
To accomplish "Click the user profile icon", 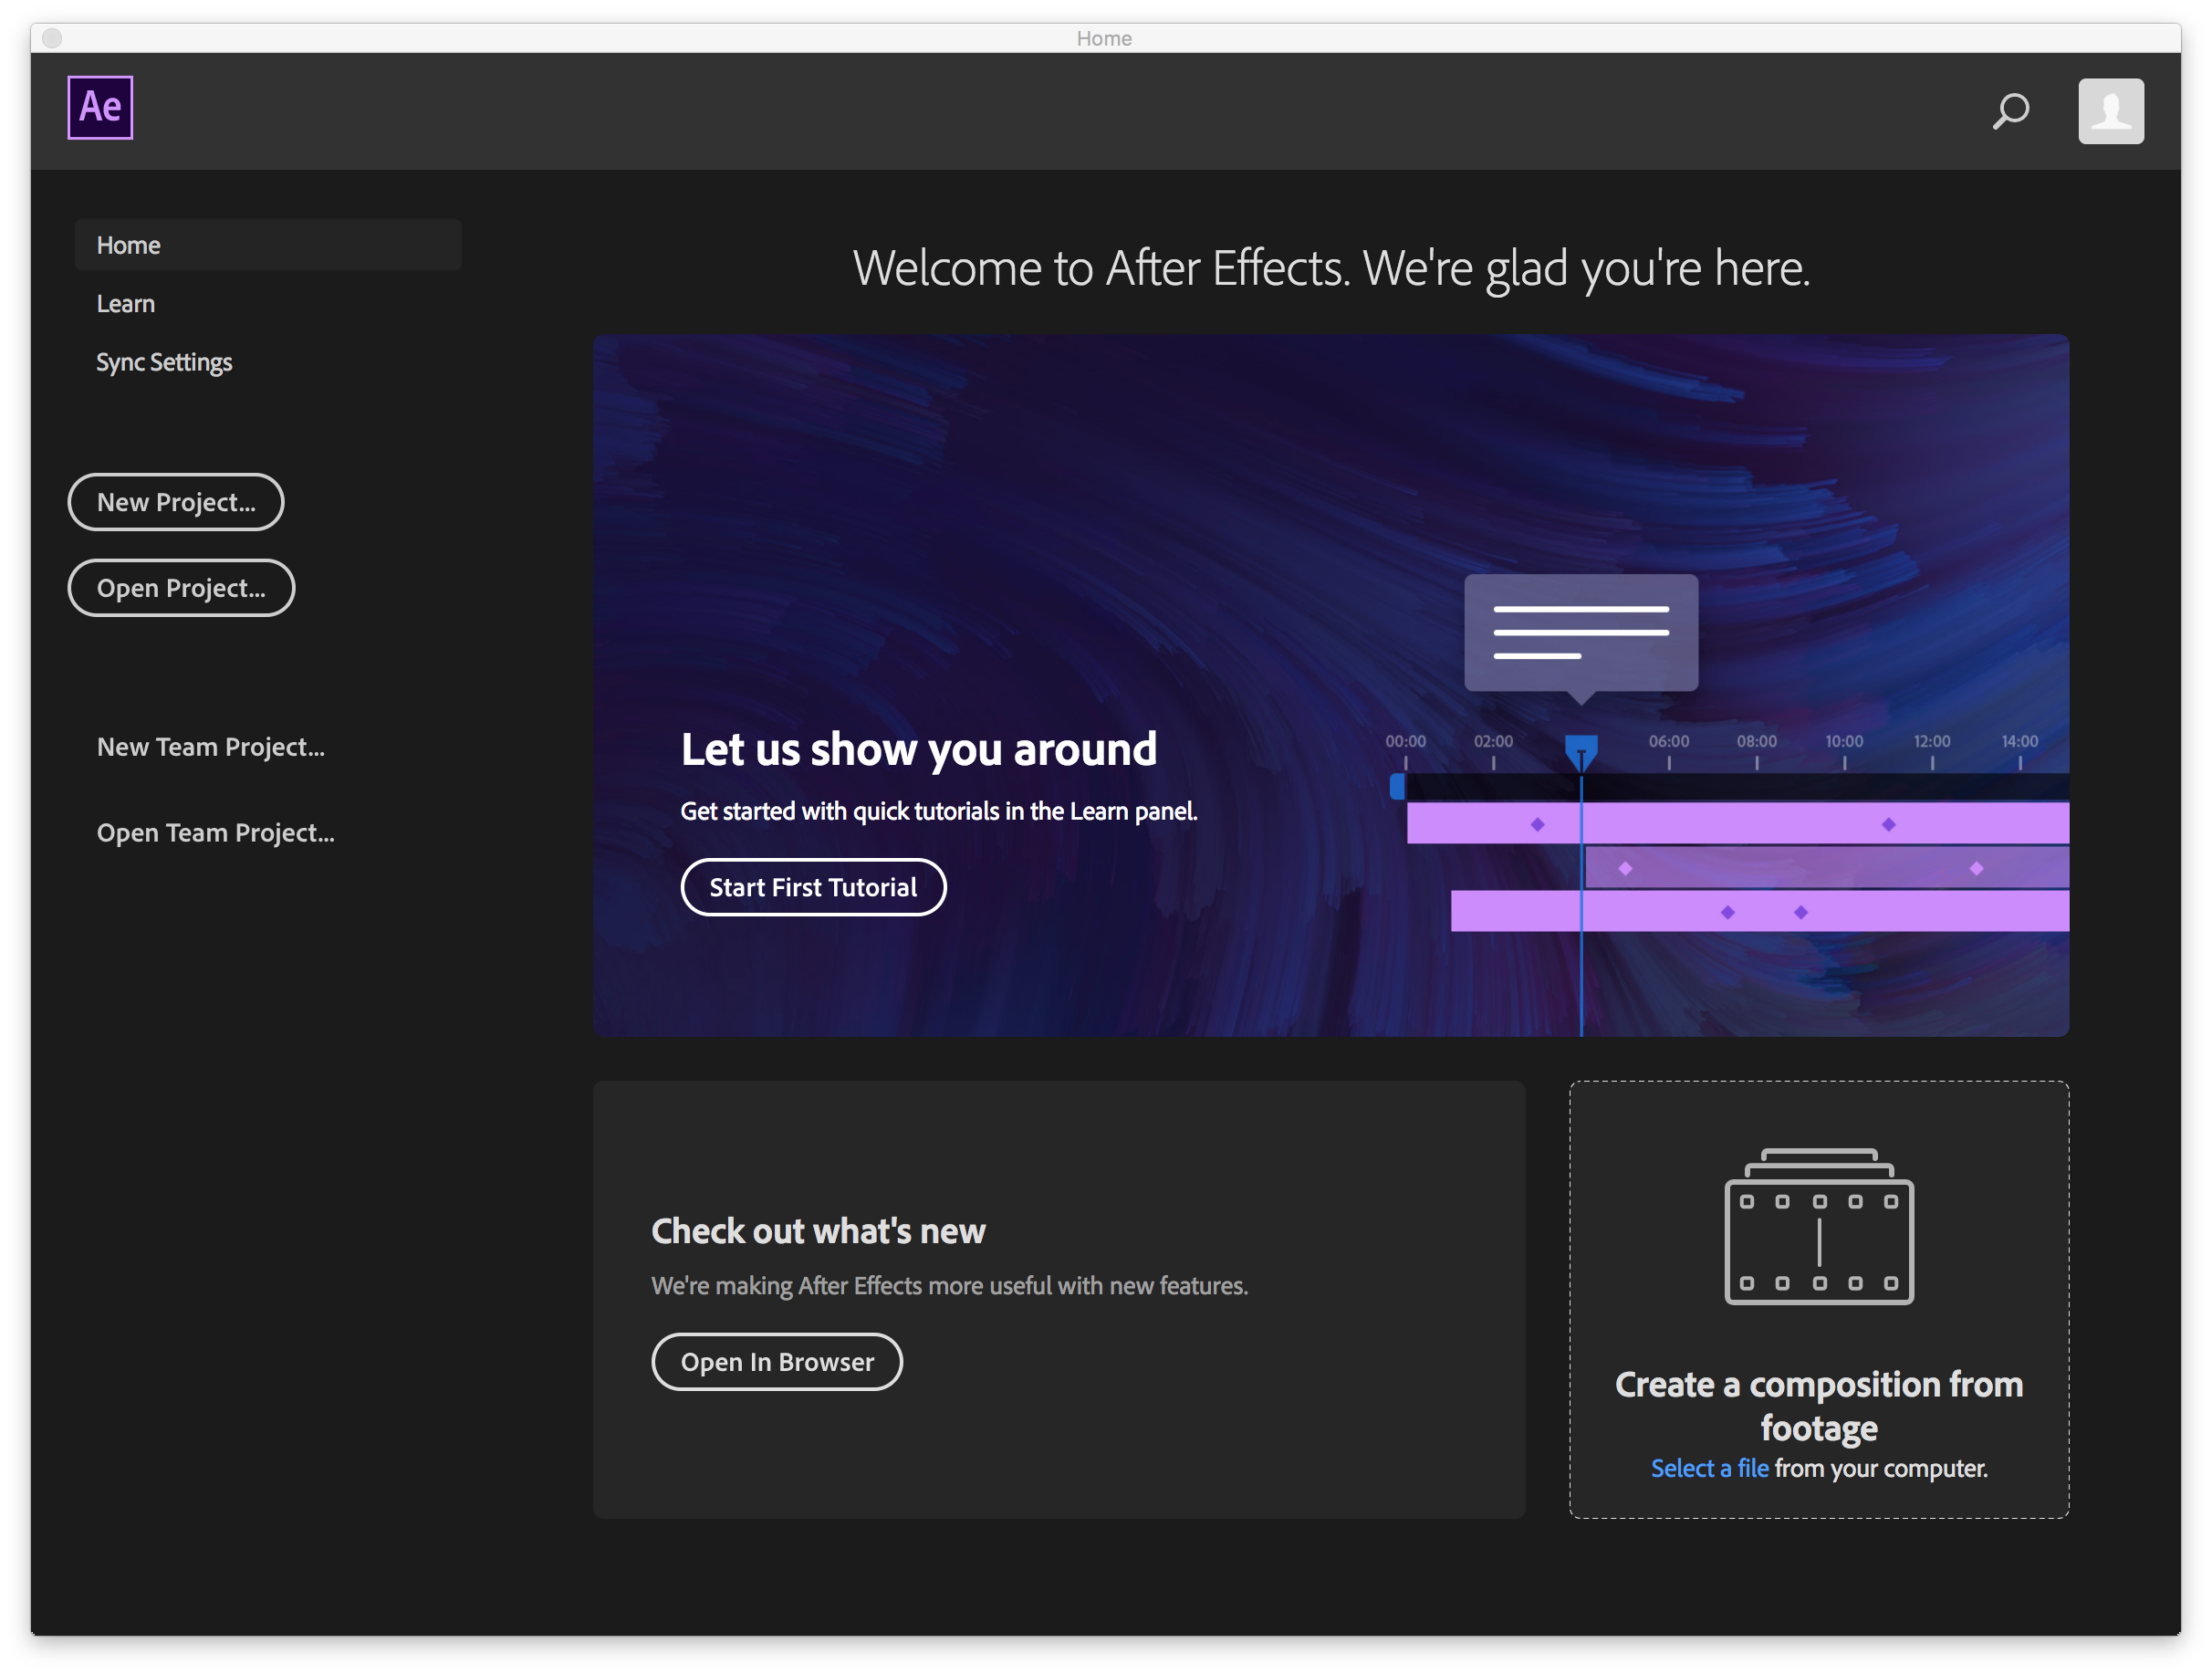I will point(2110,109).
